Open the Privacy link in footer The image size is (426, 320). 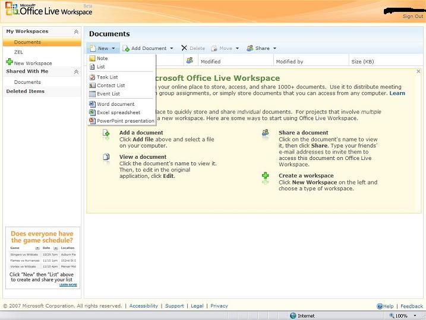(x=219, y=306)
